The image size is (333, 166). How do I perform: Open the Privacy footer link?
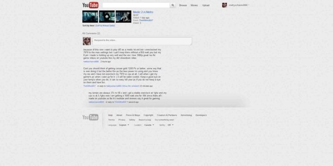point(122,120)
